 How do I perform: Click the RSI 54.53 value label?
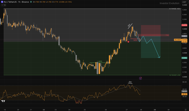tap(185, 91)
